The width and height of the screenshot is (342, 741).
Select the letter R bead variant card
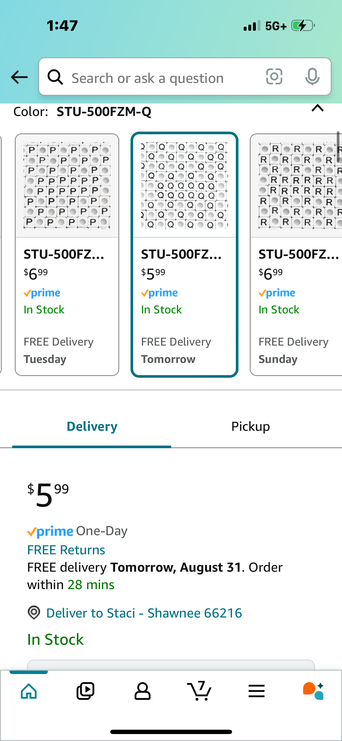click(296, 255)
